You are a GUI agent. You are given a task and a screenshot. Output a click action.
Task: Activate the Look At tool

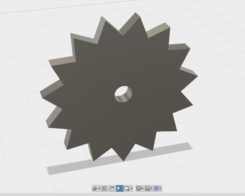tap(104, 188)
